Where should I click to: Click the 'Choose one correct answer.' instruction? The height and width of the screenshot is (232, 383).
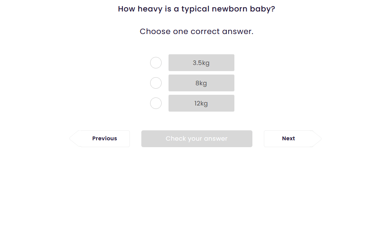pos(196,31)
